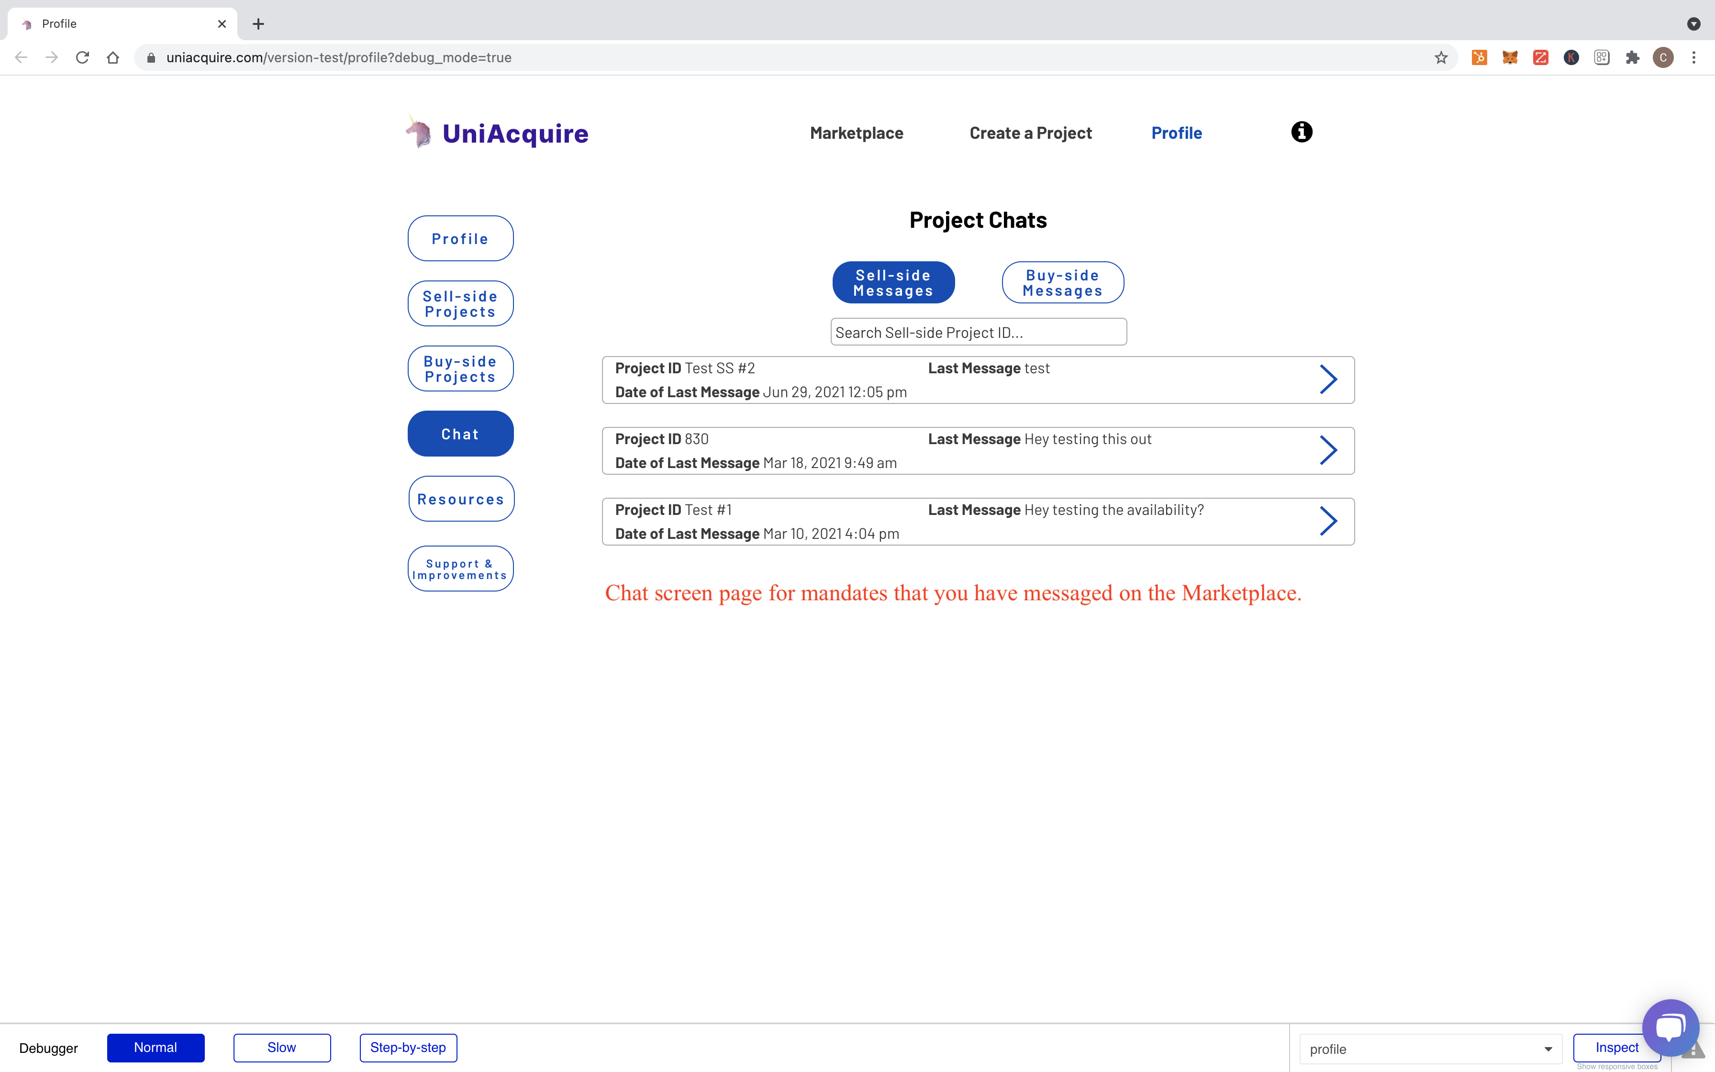Open chat for Project ID Test SS #2
1715x1072 pixels.
pos(1328,380)
